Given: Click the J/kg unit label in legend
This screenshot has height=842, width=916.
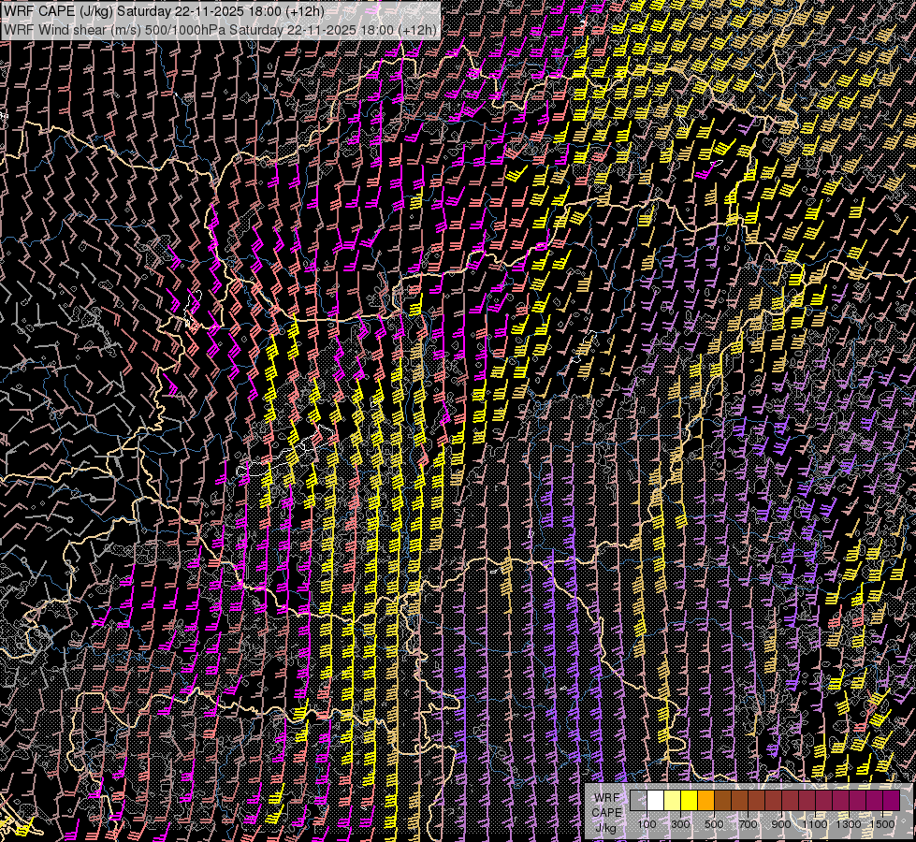Looking at the screenshot, I should (x=605, y=828).
